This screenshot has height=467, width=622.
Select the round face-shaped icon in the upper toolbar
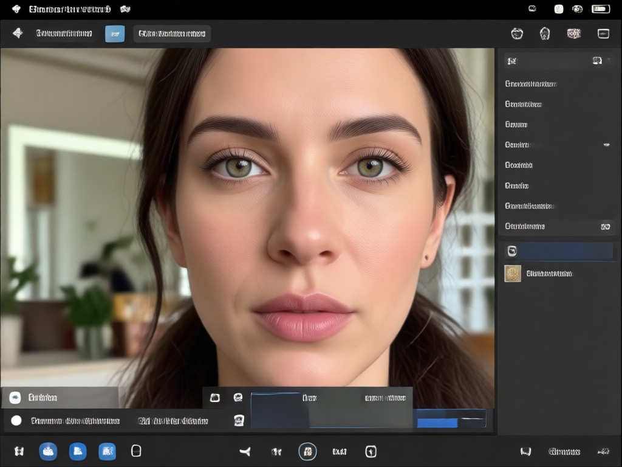click(517, 33)
